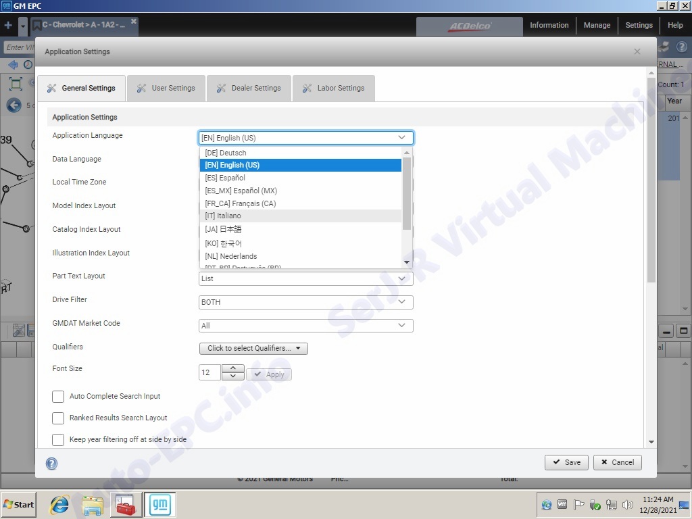The width and height of the screenshot is (692, 519).
Task: Switch to the Dealer Settings tab
Action: coord(249,89)
